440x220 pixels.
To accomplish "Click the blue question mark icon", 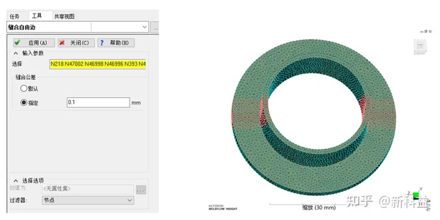I will (x=102, y=43).
